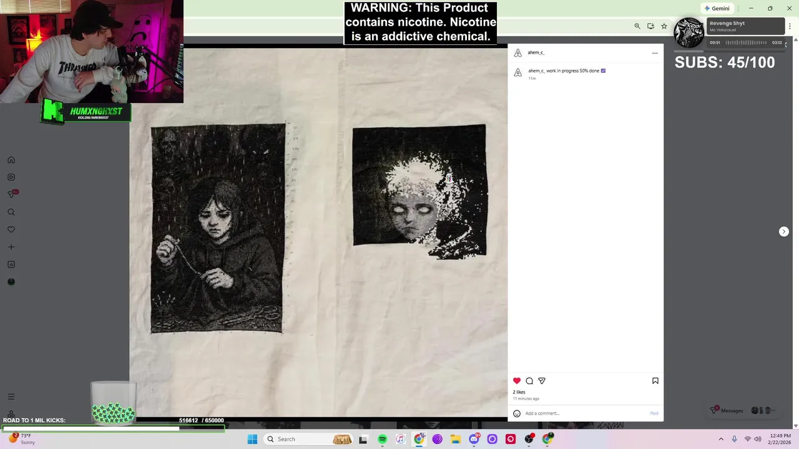Open Tor Browser from the taskbar
The image size is (799, 449).
437,439
